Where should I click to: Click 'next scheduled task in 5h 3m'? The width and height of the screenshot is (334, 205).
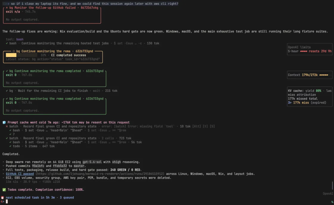(x=30, y=198)
